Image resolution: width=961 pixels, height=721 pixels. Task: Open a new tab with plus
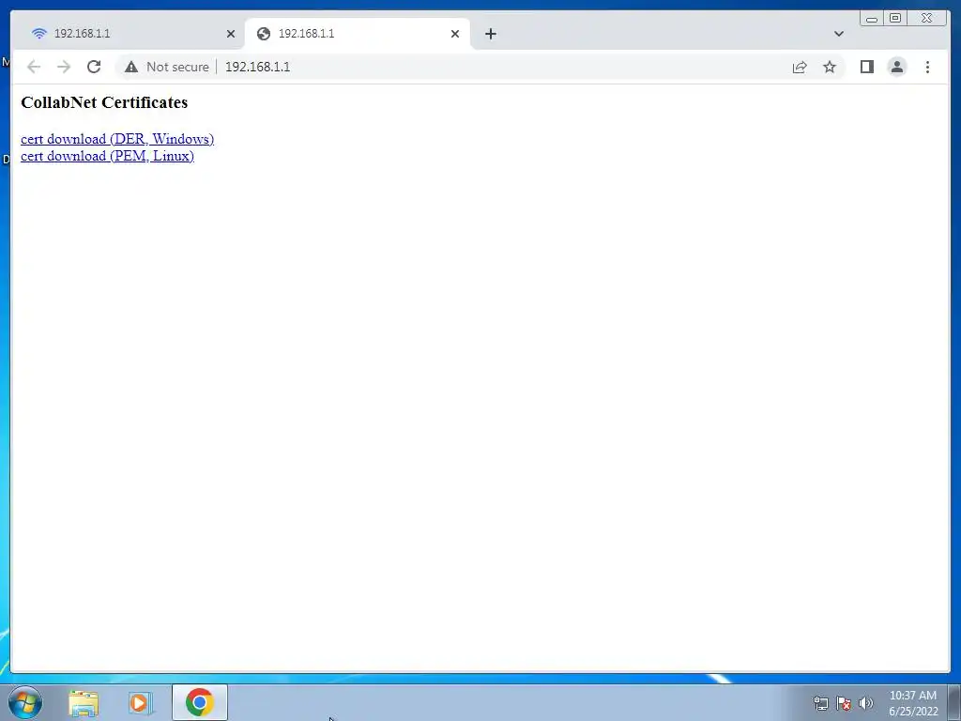[x=490, y=34]
